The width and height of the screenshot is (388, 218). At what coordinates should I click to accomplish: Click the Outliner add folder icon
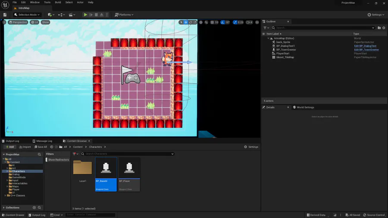click(379, 28)
